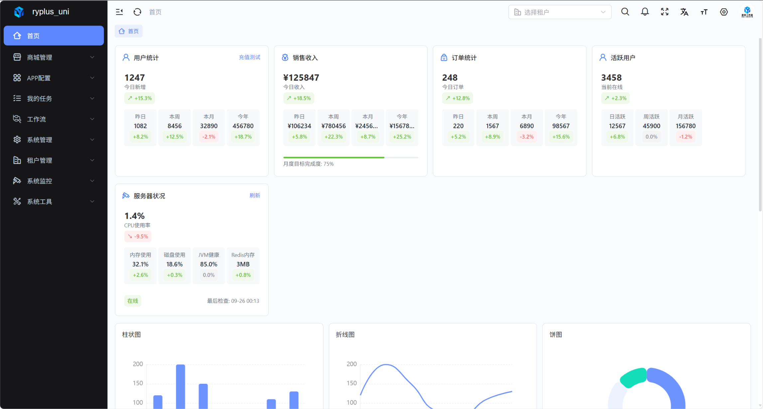Click the user avatar in top right
This screenshot has width=763, height=409.
(x=747, y=12)
